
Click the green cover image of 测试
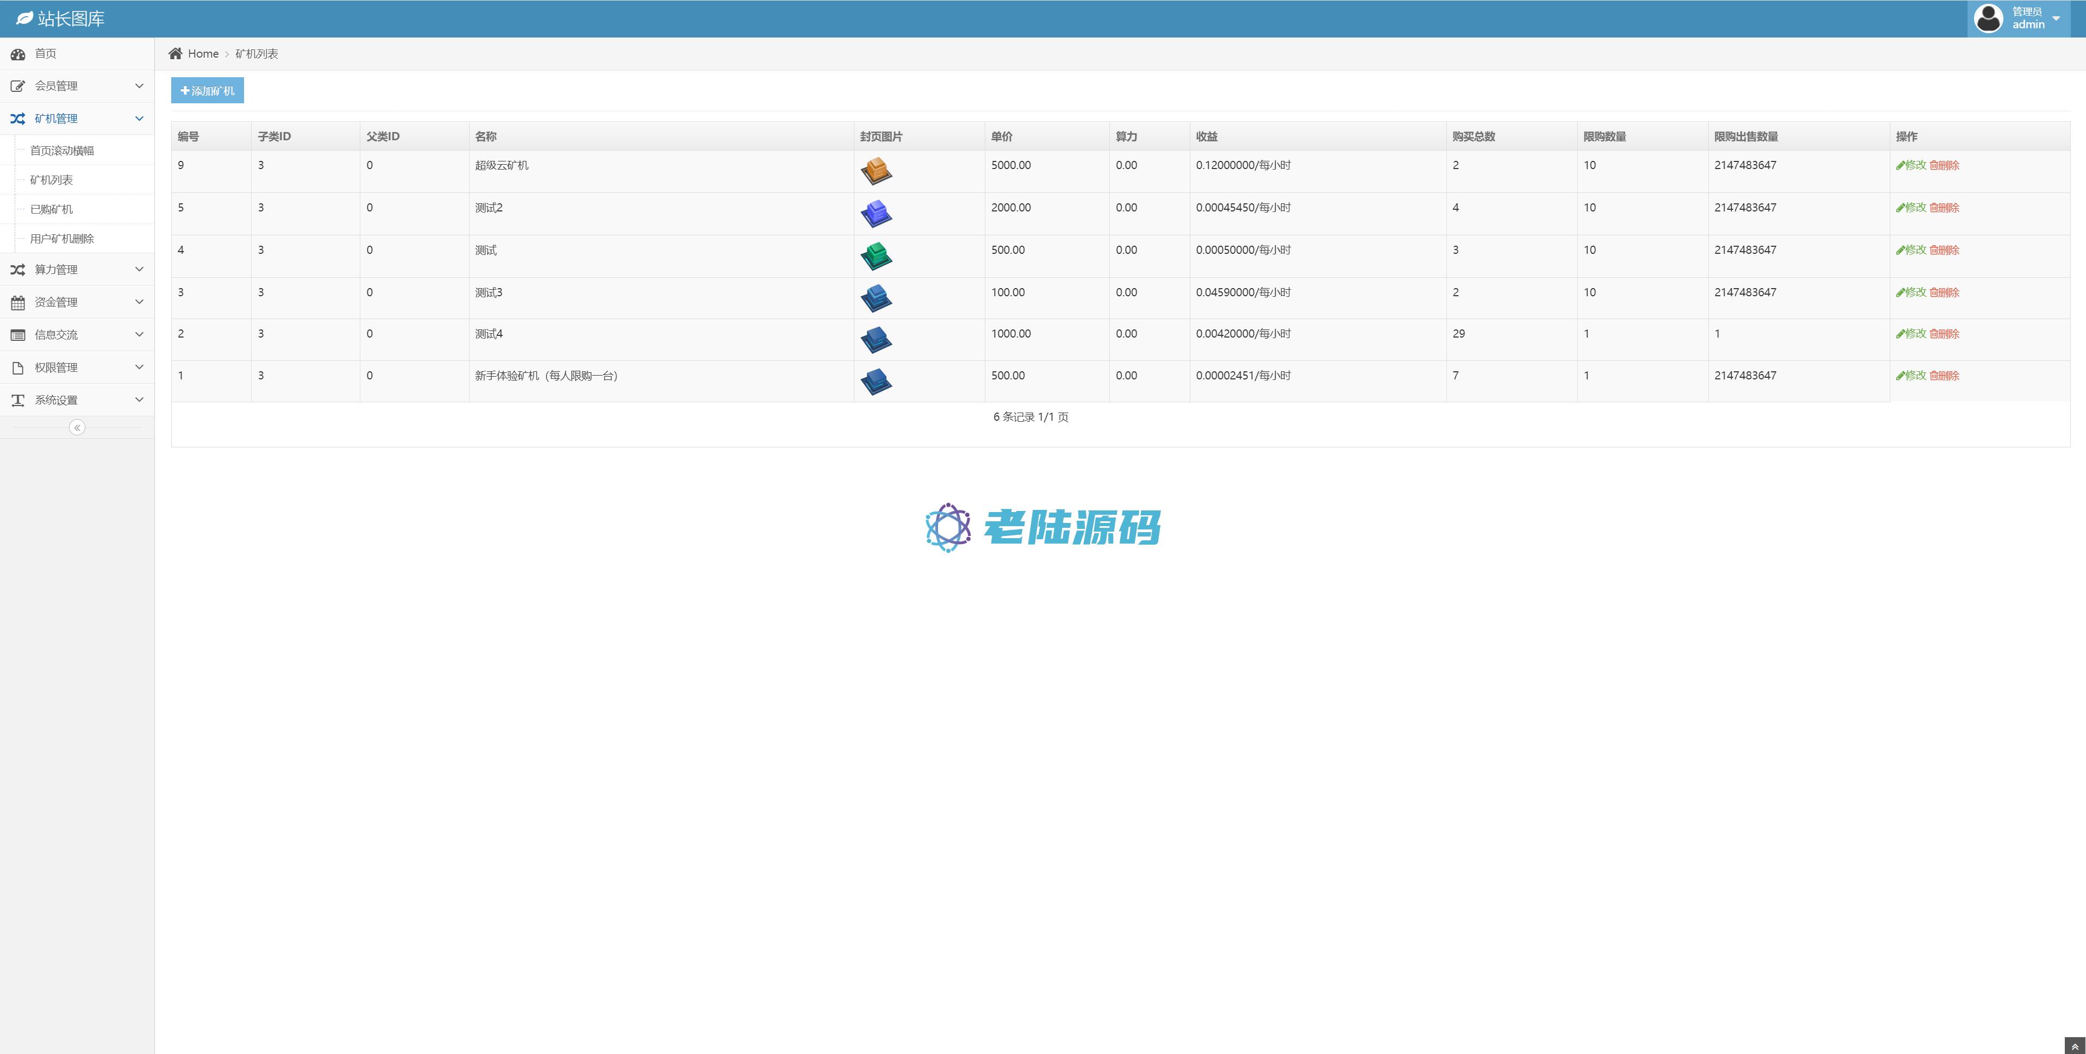876,256
